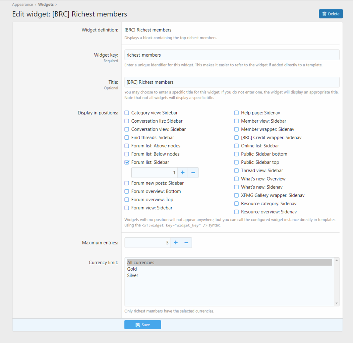Viewport: 353px width, 343px height.
Task: Enable XFMG Gallery wrapper: Sidenav
Action: 237,195
